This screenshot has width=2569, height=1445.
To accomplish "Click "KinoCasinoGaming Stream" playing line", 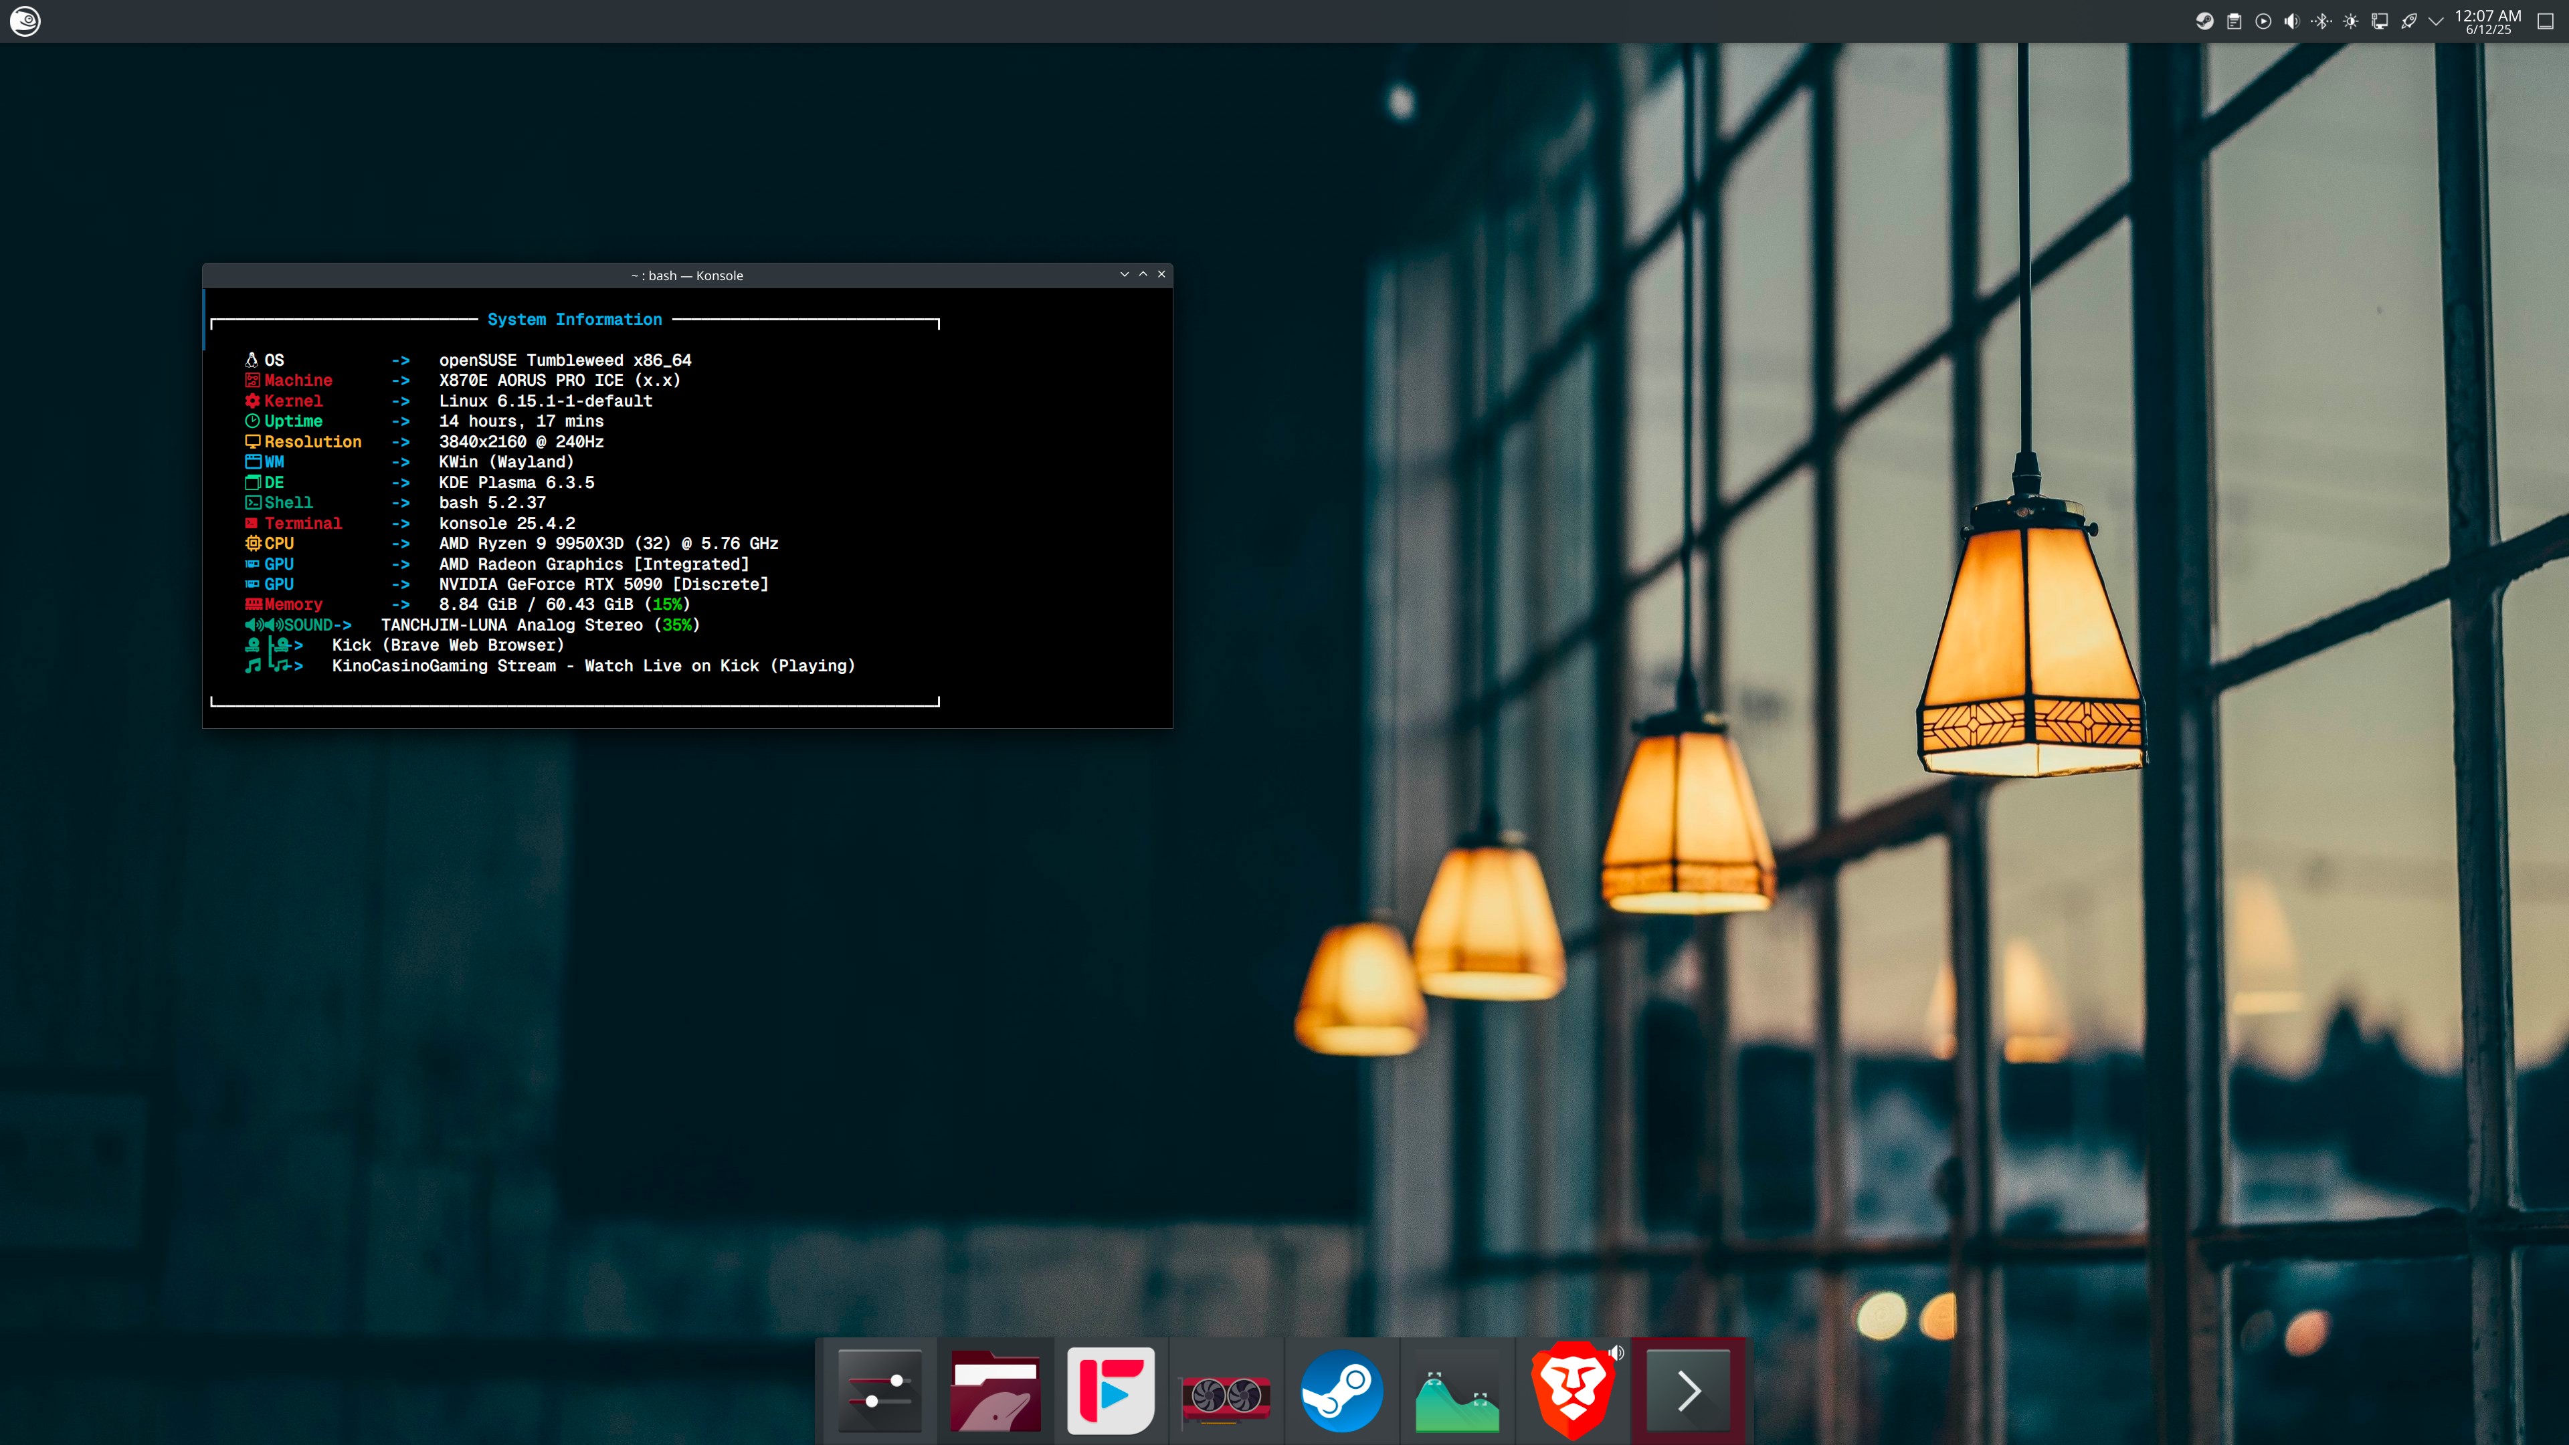I will [x=594, y=666].
